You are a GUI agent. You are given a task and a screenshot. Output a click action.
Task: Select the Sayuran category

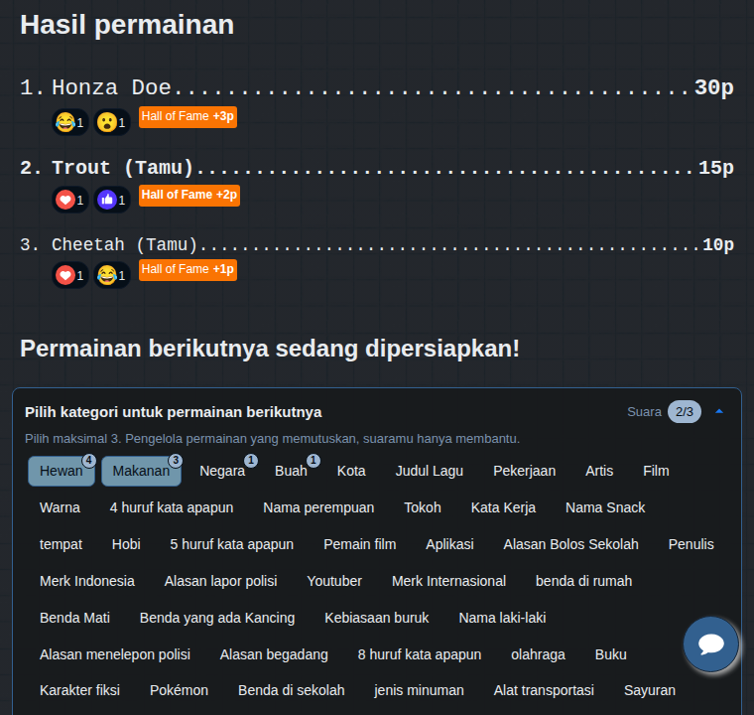[650, 690]
